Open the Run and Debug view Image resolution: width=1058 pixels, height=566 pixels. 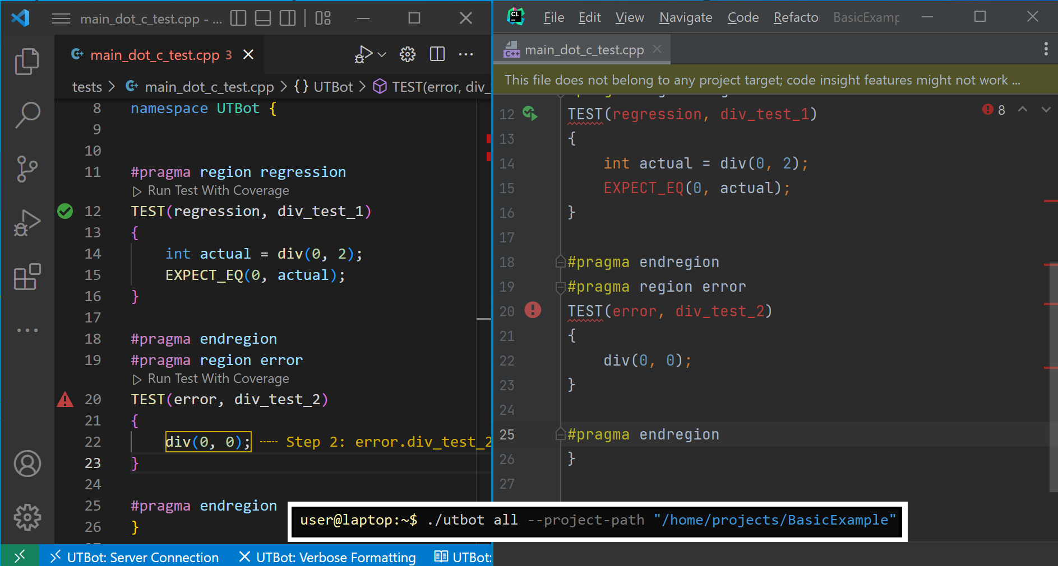pyautogui.click(x=27, y=223)
